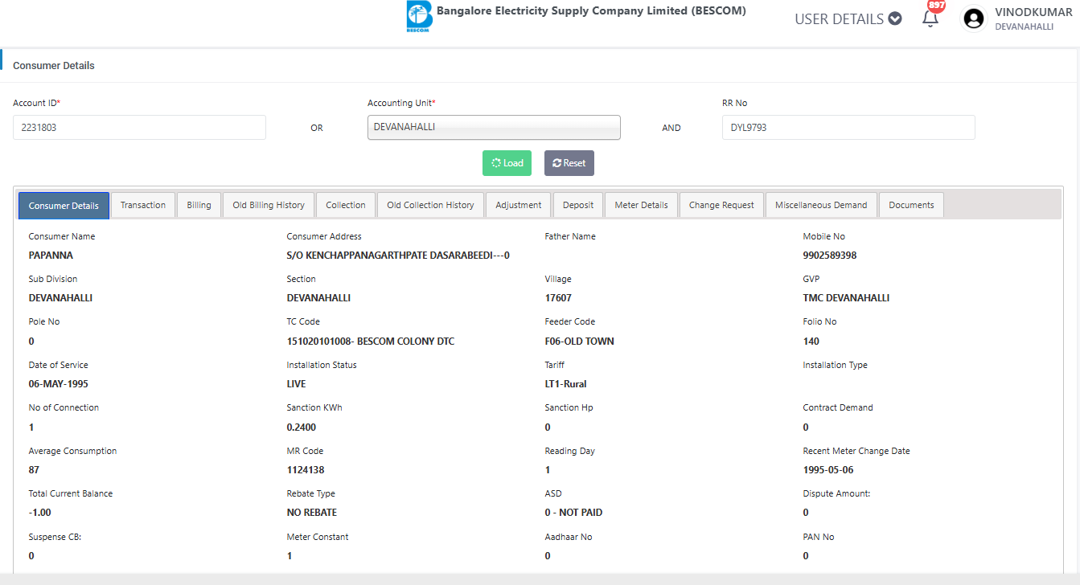This screenshot has height=585, width=1080.
Task: Expand the USER DETAILS dropdown
Action: click(x=848, y=19)
